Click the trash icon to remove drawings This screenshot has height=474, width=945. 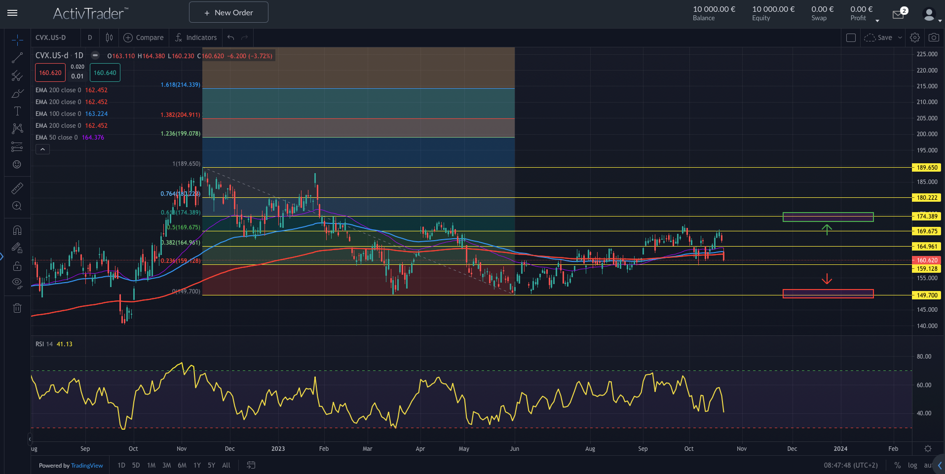click(x=17, y=308)
